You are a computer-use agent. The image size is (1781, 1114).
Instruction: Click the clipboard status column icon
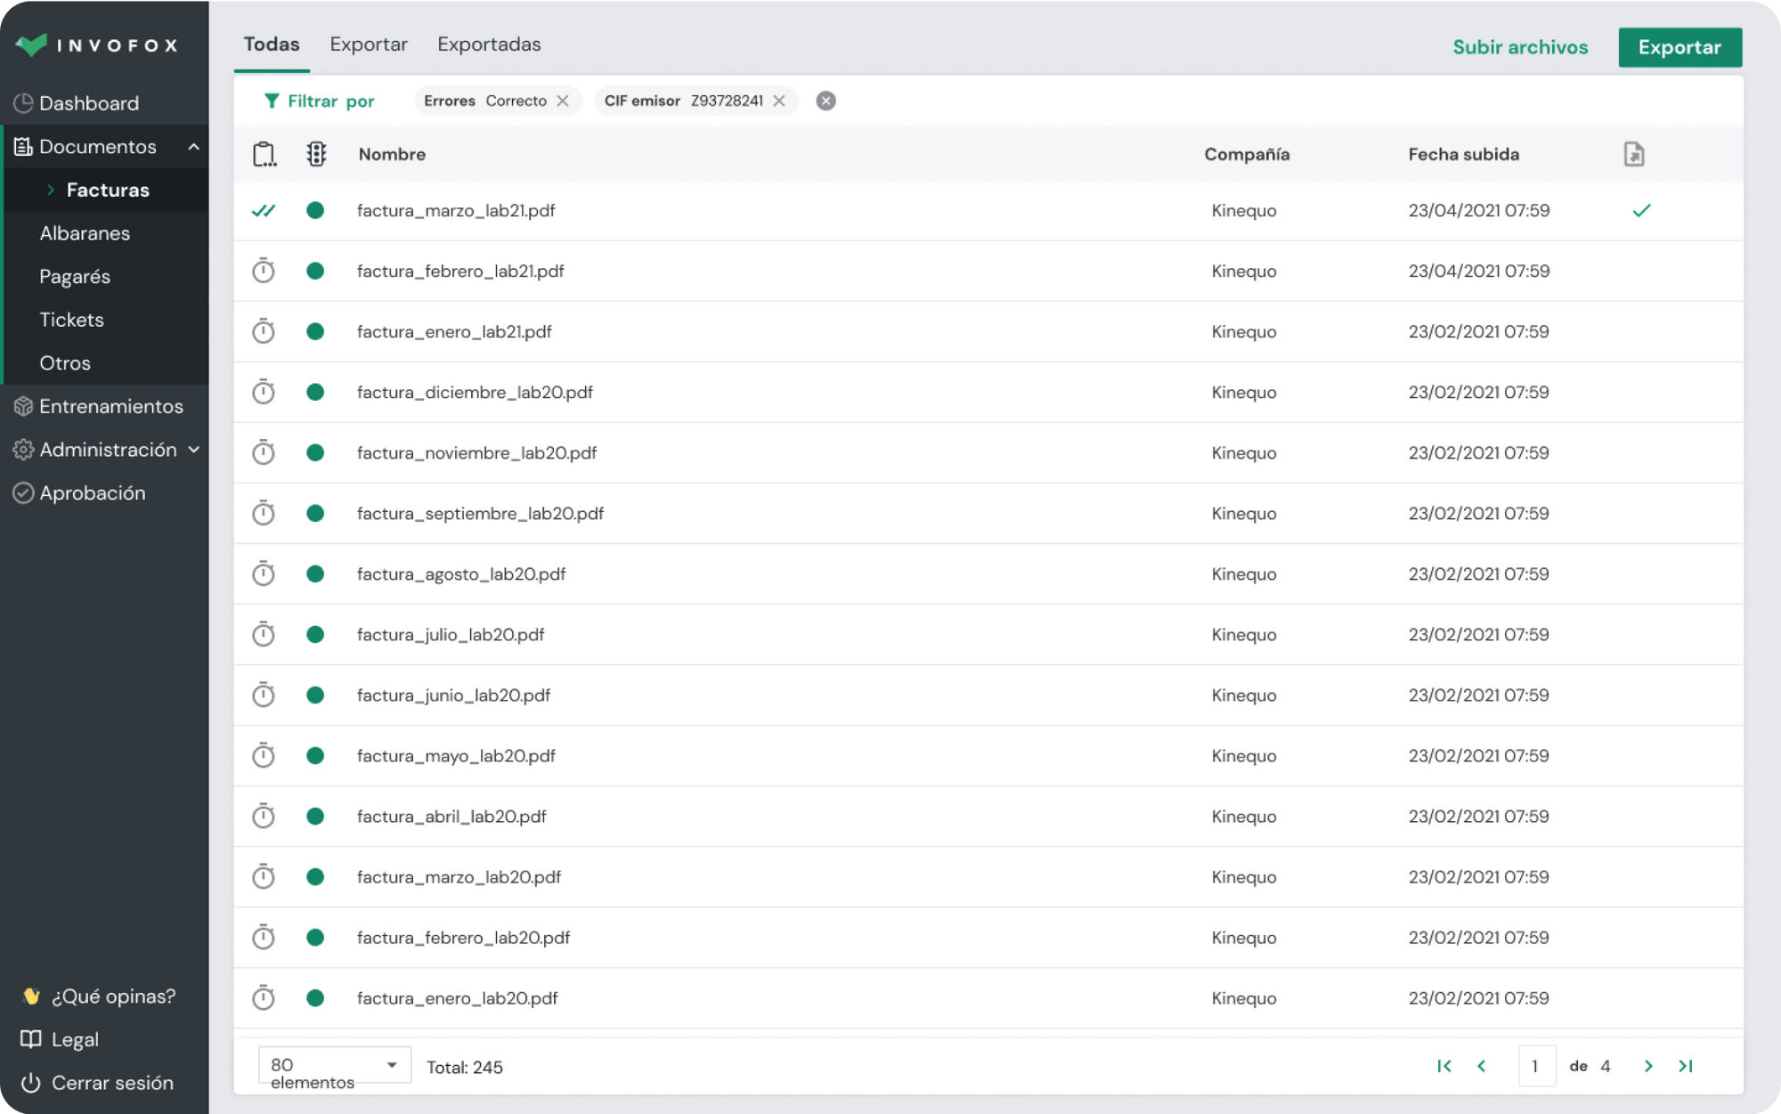click(x=264, y=153)
